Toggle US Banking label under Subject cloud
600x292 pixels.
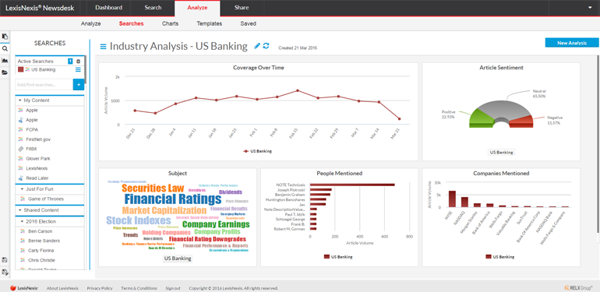(178, 259)
